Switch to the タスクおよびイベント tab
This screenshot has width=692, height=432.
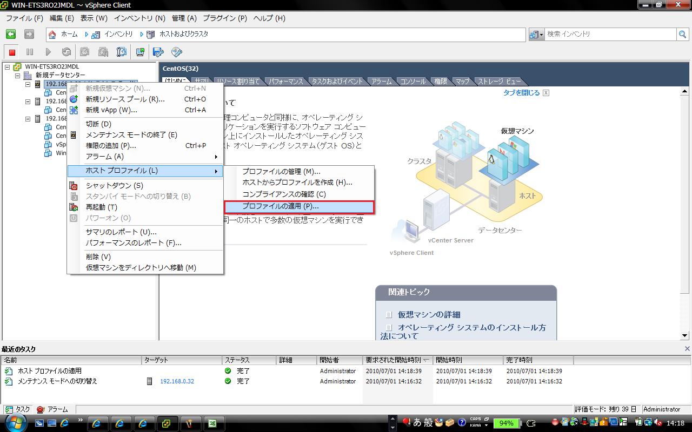[337, 82]
